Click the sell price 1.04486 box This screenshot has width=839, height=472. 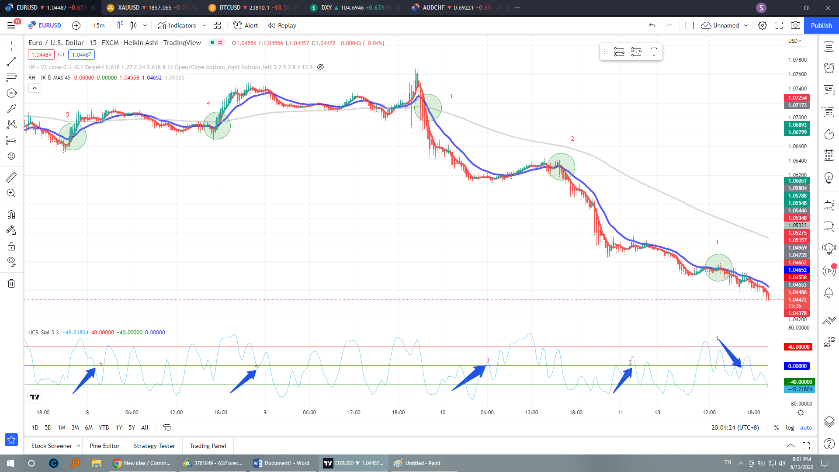point(41,55)
